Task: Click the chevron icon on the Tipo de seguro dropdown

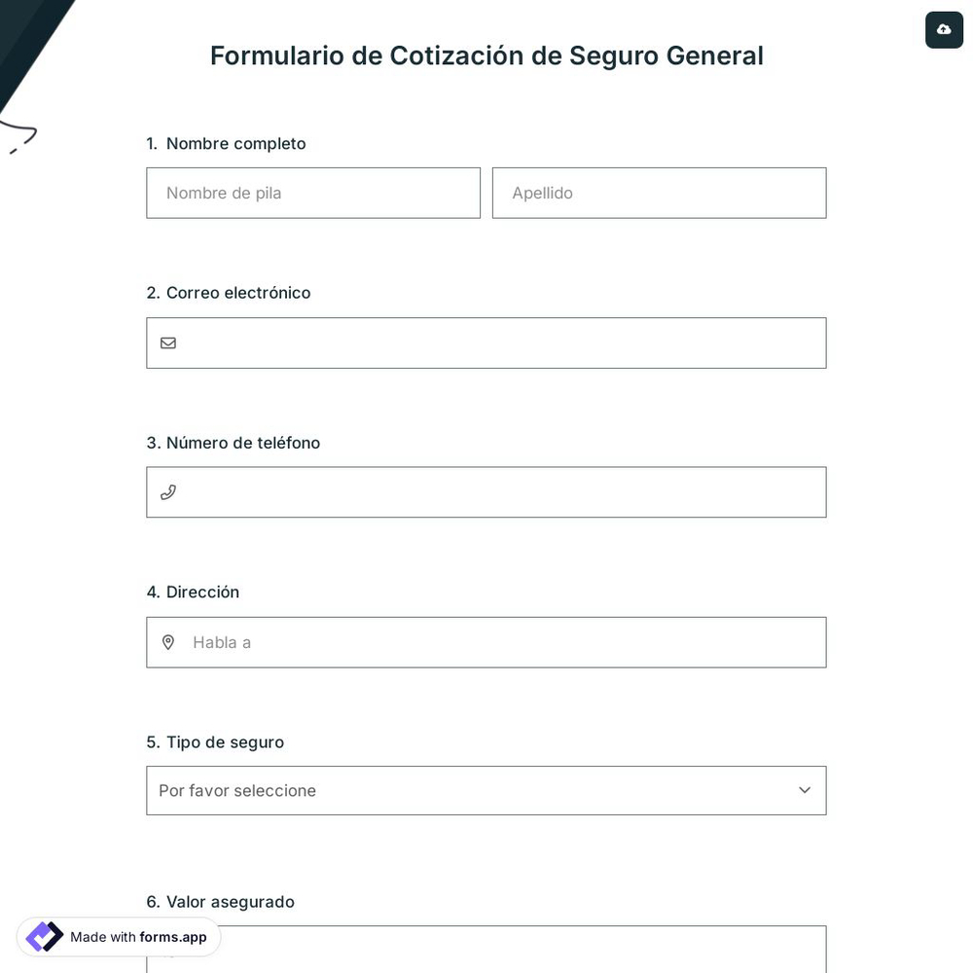Action: [805, 790]
